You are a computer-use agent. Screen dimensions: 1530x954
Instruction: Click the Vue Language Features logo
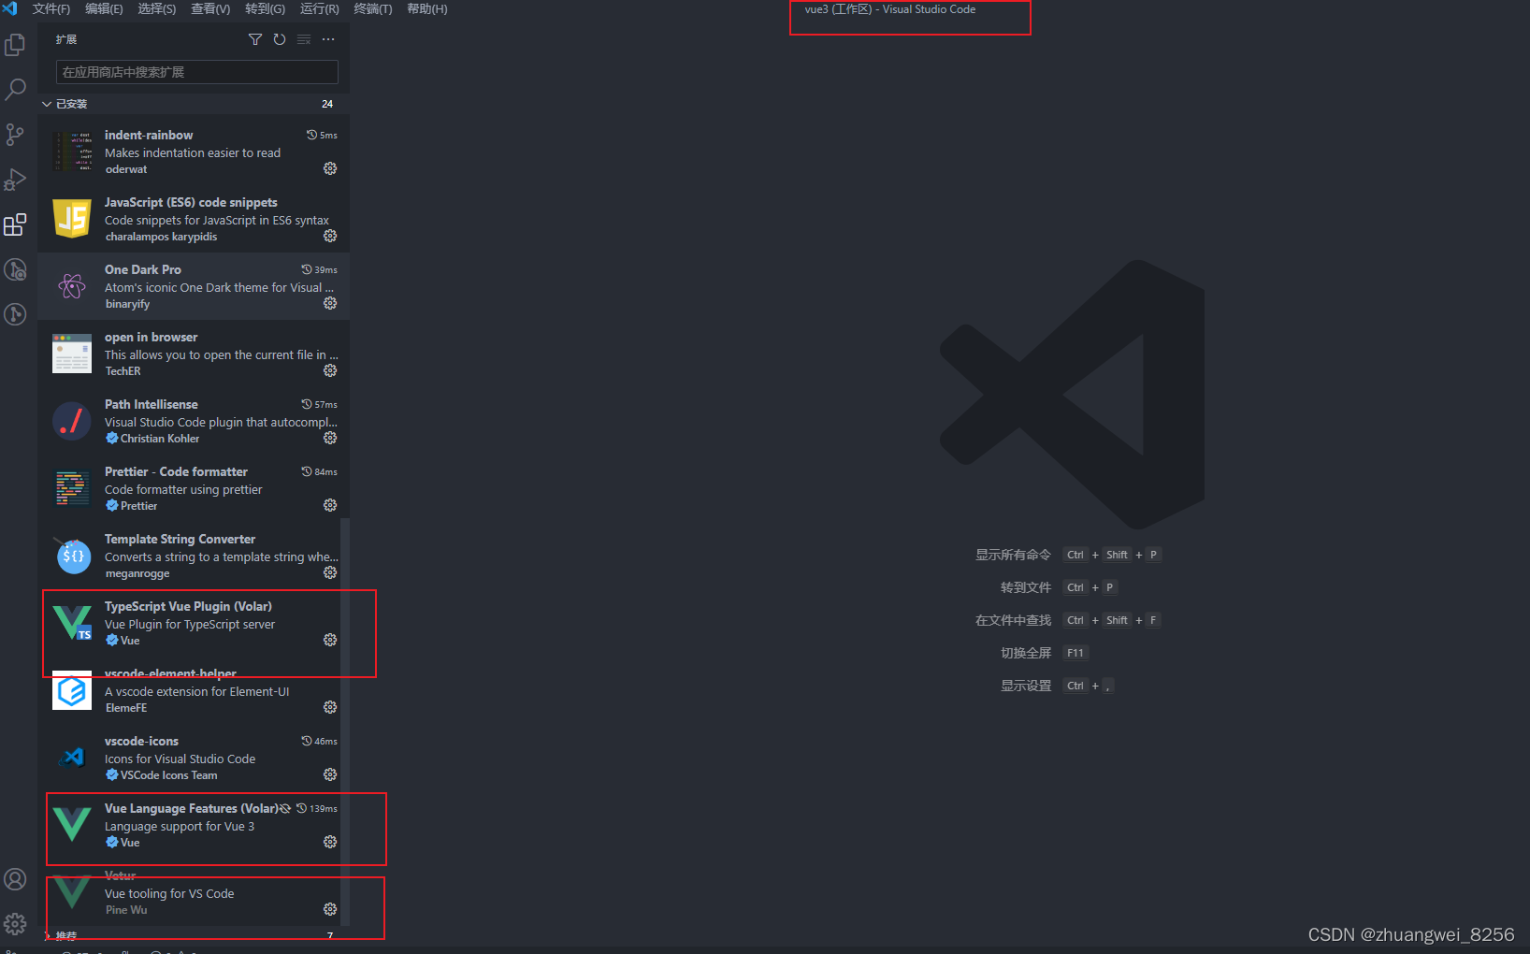[x=72, y=824]
